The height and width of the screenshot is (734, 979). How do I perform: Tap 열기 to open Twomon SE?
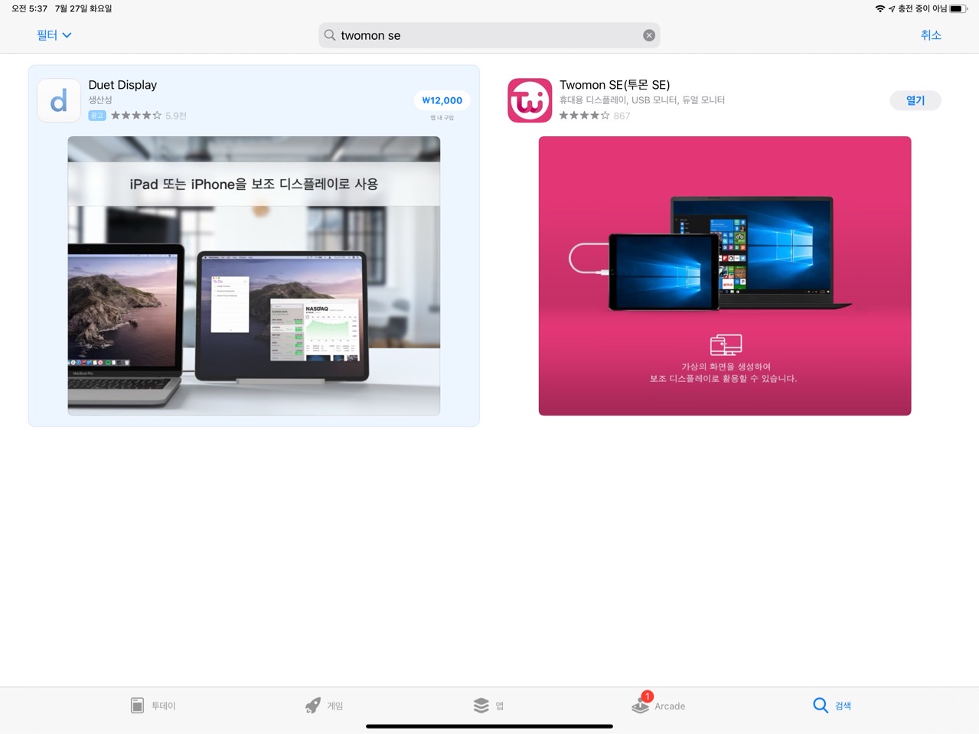(x=915, y=100)
